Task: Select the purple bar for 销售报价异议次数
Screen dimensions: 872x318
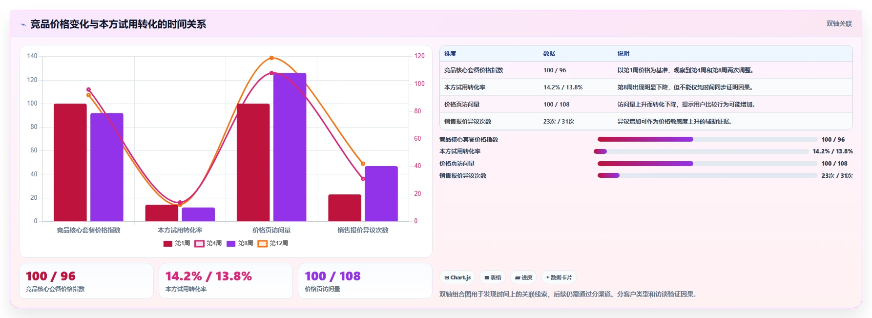Action: pos(381,193)
